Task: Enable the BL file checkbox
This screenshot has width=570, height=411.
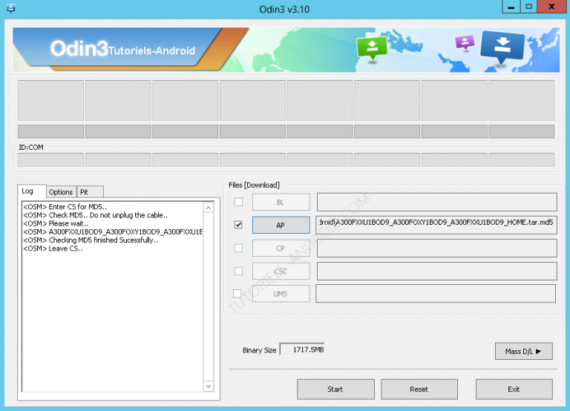Action: (238, 202)
